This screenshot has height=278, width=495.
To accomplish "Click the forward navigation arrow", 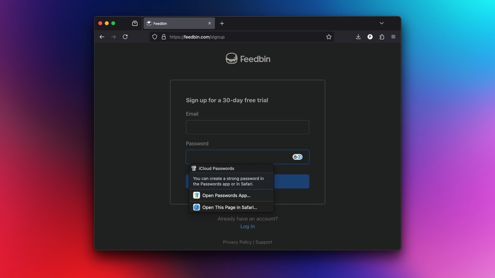I will [113, 37].
